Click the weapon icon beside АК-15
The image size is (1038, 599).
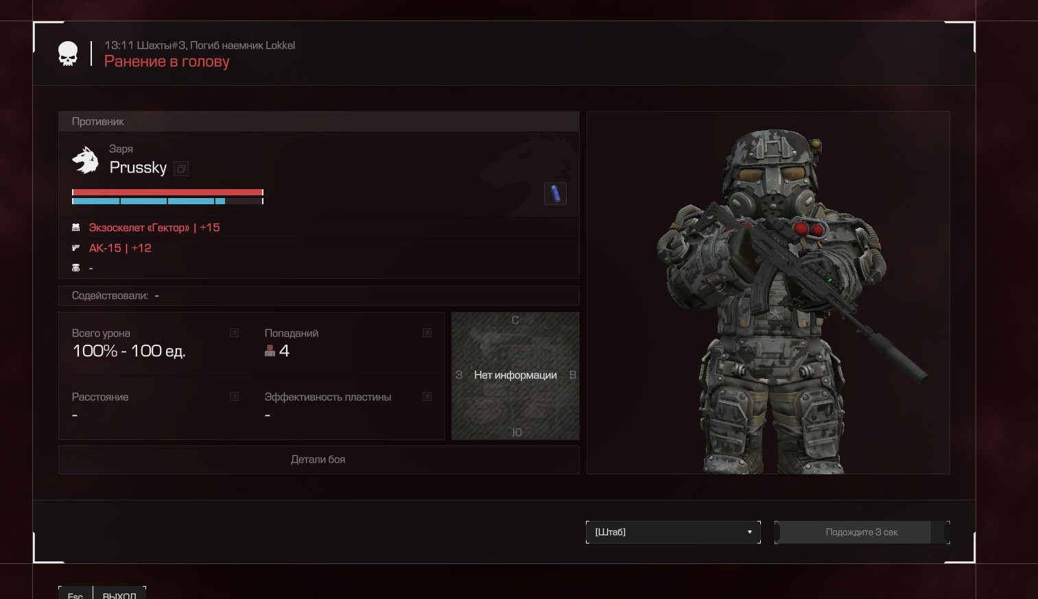(x=76, y=248)
